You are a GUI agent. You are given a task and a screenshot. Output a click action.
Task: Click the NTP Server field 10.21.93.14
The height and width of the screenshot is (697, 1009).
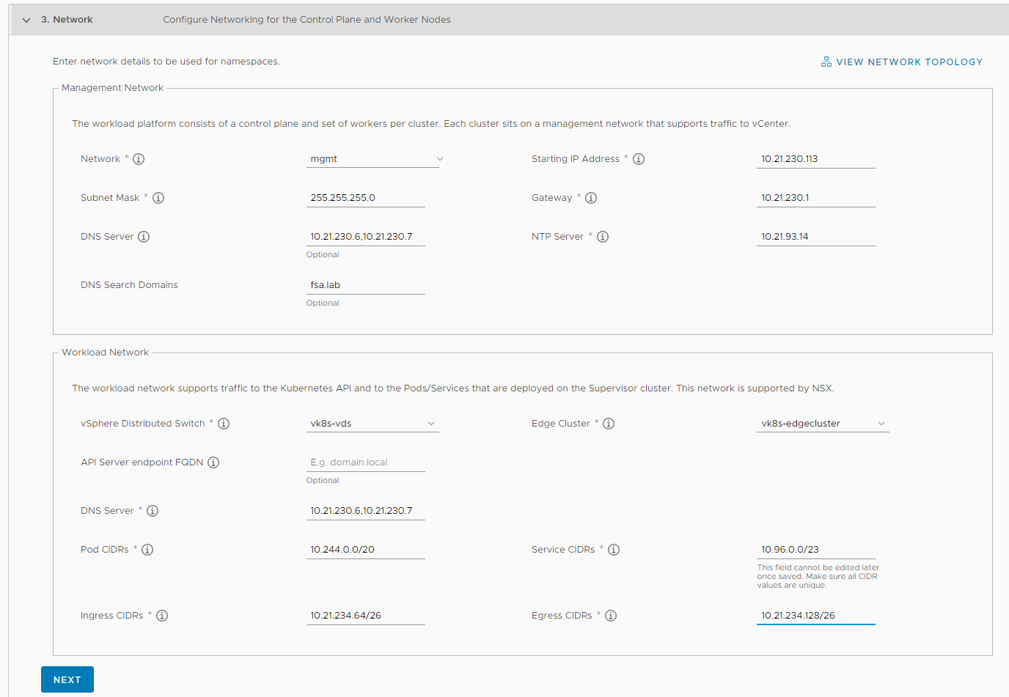coord(816,237)
